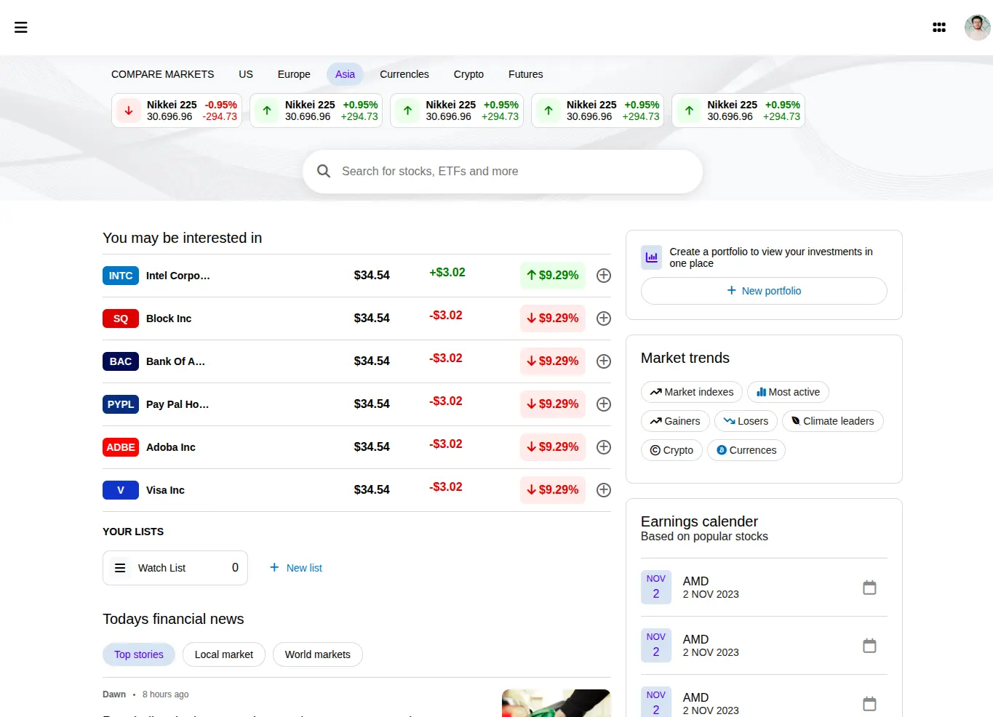This screenshot has height=717, width=993.
Task: Add Block Inc to watchlist via plus icon
Action: [x=603, y=318]
